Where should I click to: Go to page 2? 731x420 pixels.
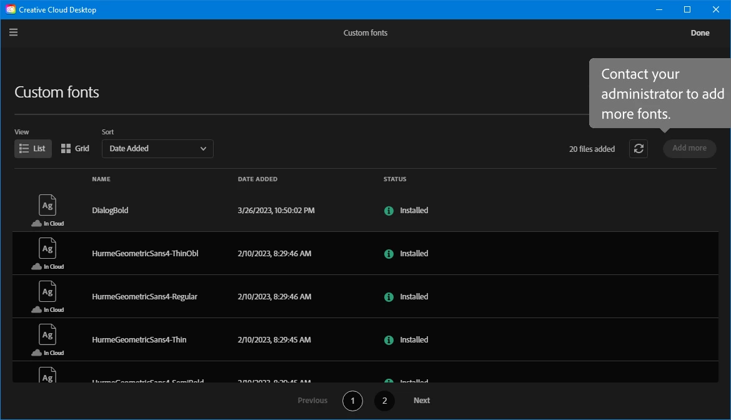tap(384, 401)
